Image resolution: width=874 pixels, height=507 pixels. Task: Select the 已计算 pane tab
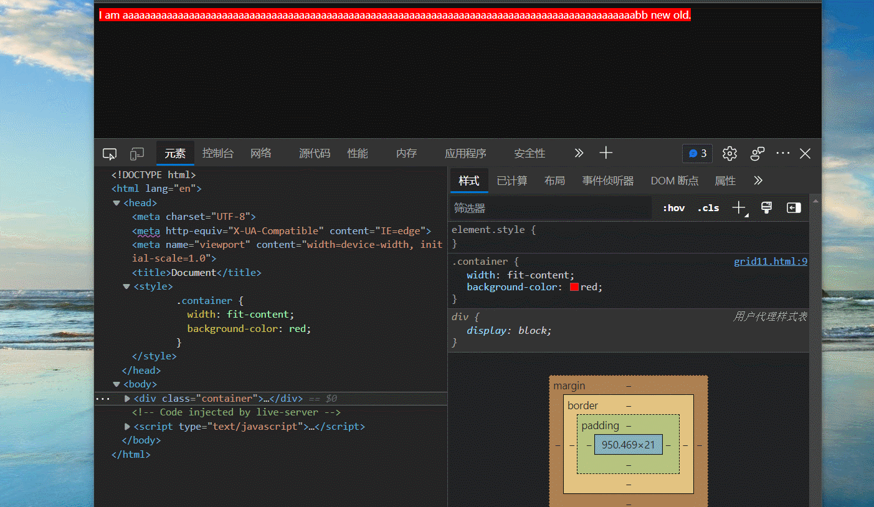[x=512, y=181]
